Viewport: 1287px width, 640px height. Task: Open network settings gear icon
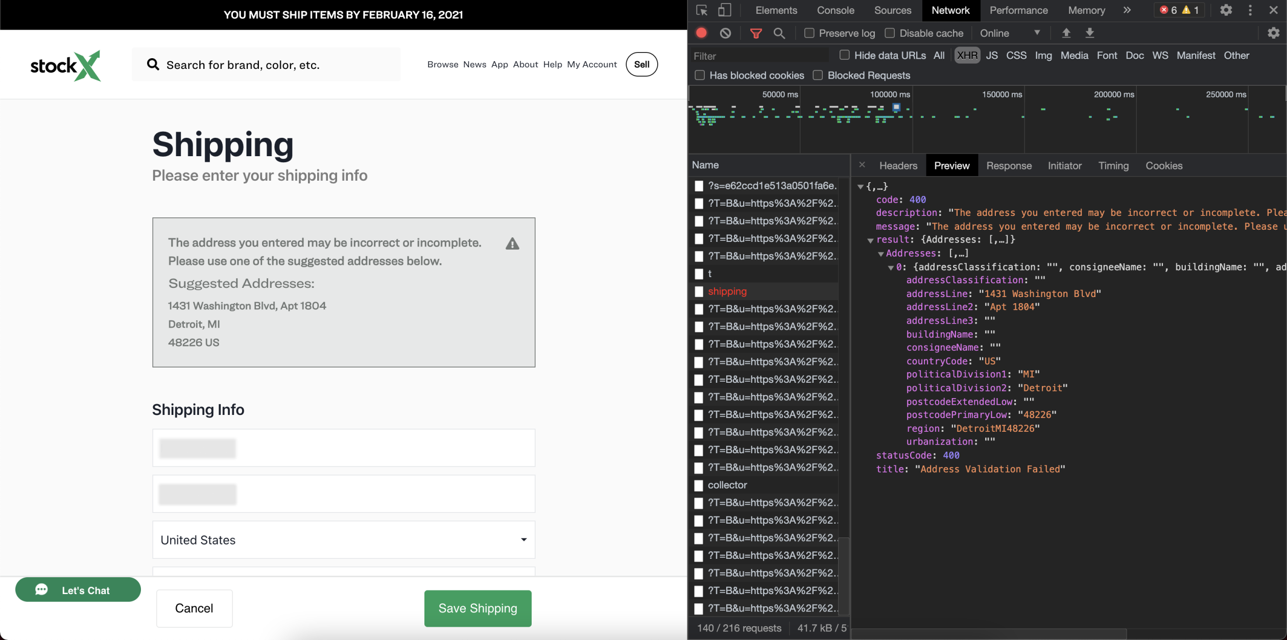coord(1273,33)
